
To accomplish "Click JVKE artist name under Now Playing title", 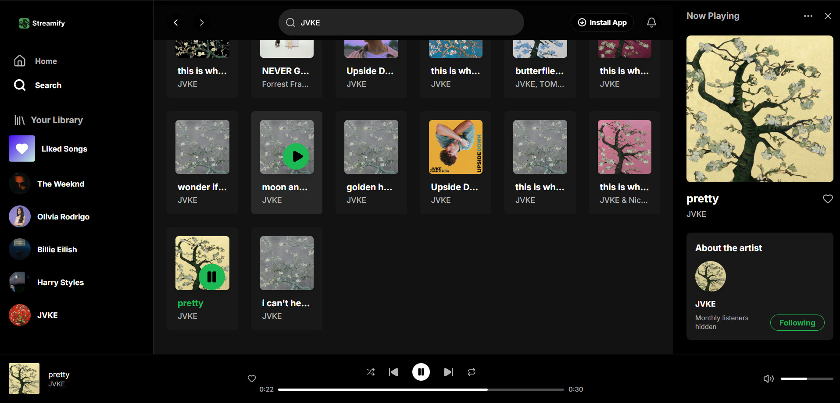I will 696,214.
